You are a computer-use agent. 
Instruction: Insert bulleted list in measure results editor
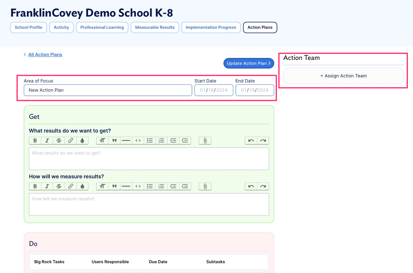tap(150, 186)
